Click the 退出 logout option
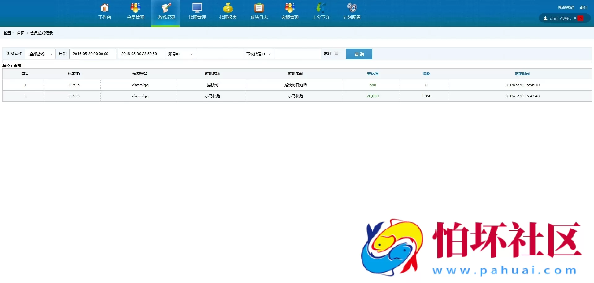 click(583, 7)
